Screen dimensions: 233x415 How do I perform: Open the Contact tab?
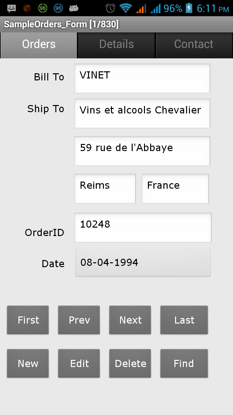194,44
